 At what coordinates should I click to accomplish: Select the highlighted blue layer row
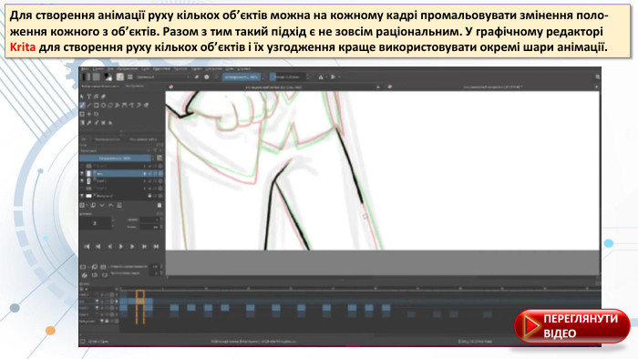121,174
